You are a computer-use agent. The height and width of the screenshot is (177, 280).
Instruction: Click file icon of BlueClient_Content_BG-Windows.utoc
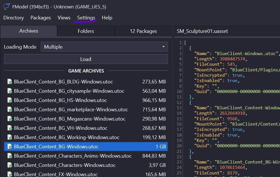point(10,147)
